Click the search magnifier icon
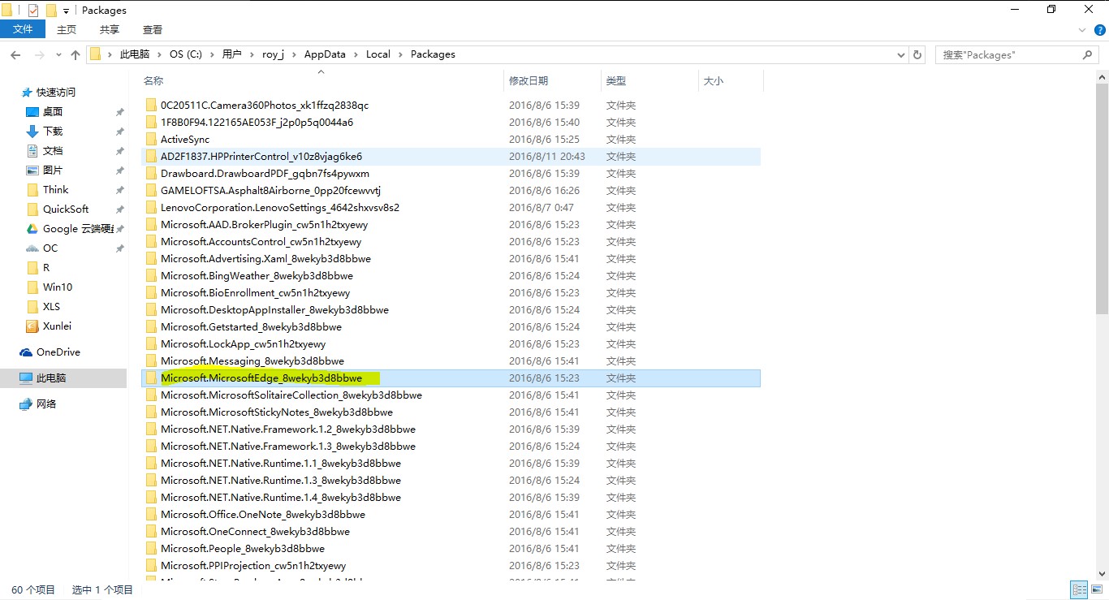Screen dimensions: 1109x600 pos(1088,54)
